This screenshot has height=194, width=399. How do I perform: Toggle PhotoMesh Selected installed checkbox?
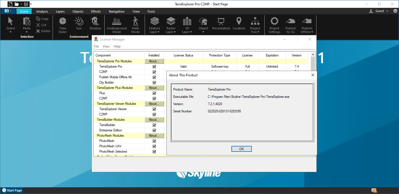(154, 152)
